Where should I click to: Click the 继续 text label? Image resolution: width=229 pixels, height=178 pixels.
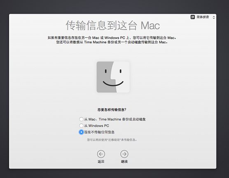pos(124,162)
